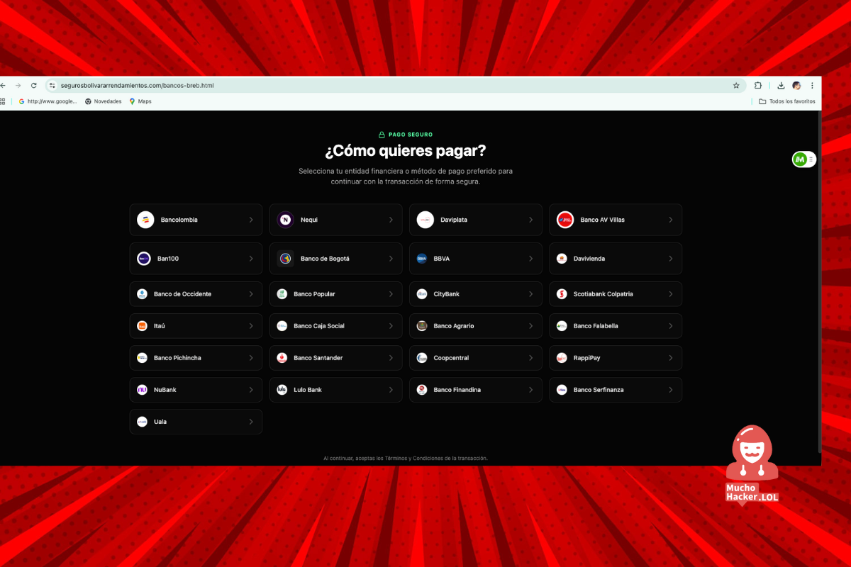This screenshot has height=567, width=851.
Task: Open the Chrome three-dot menu
Action: (x=812, y=85)
